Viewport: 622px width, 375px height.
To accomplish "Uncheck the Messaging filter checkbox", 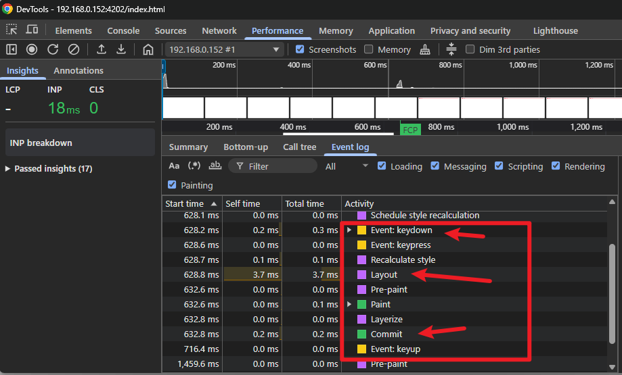I will click(435, 166).
